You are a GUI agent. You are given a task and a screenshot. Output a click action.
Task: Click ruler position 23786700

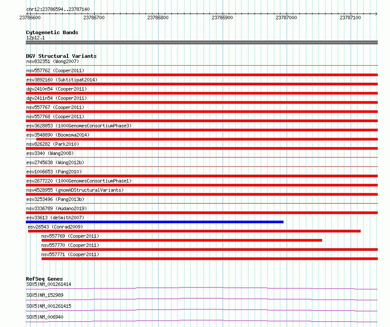click(x=94, y=18)
